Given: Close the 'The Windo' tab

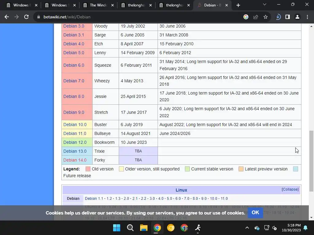Looking at the screenshot, I should tap(113, 5).
